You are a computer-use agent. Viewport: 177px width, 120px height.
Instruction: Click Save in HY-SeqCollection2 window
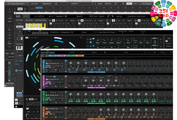[x=100, y=4]
